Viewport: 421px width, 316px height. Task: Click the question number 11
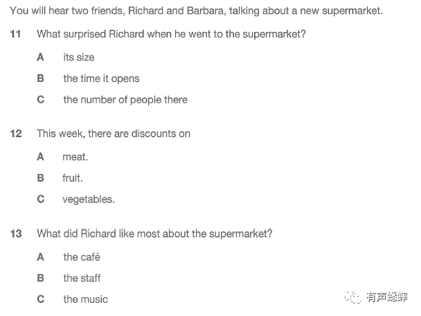[x=15, y=34]
